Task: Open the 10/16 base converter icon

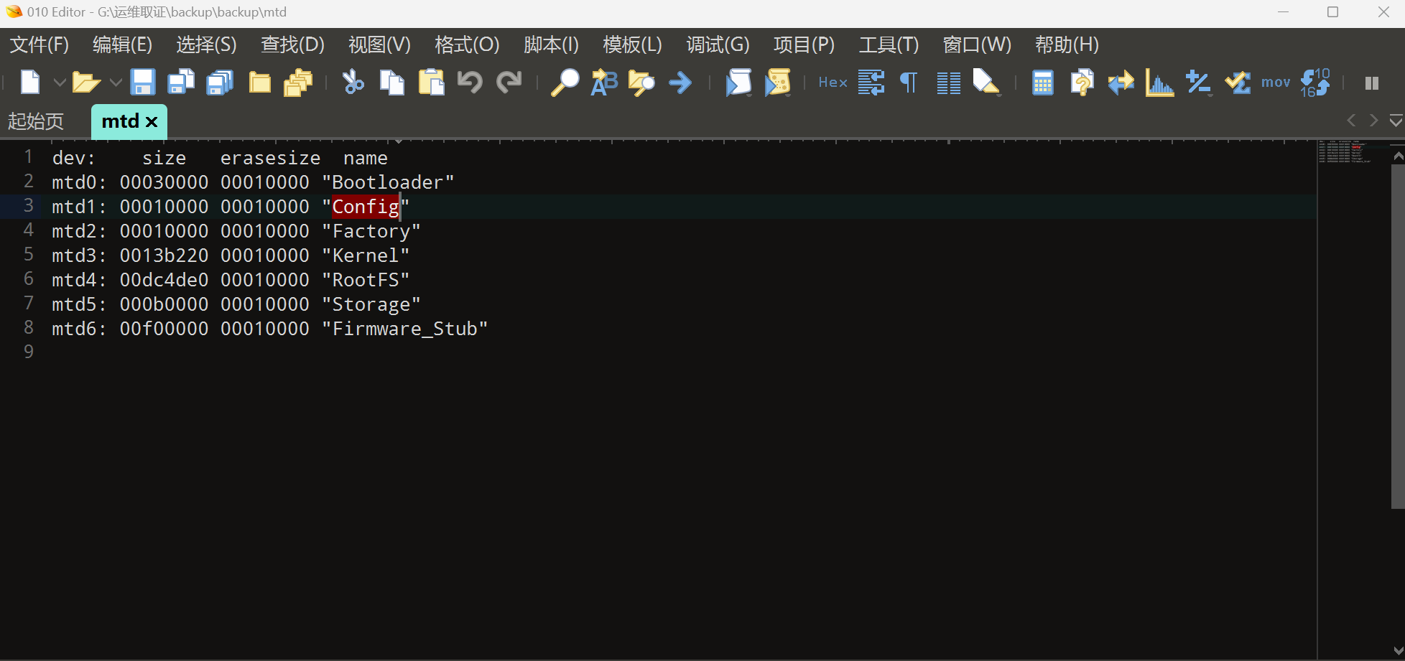Action: (1315, 83)
